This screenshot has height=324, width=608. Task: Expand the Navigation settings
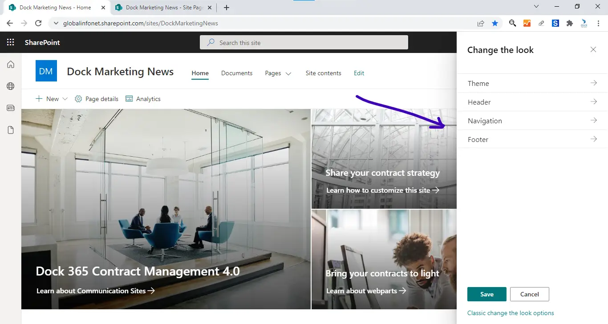[x=532, y=121]
